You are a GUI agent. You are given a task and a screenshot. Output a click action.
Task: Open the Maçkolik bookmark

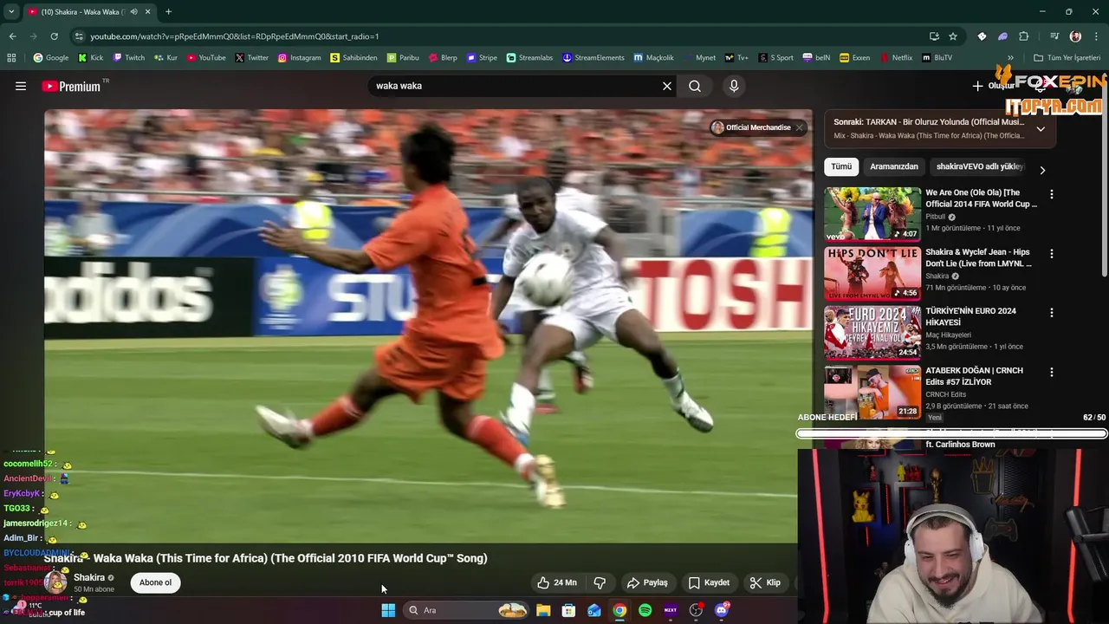653,58
